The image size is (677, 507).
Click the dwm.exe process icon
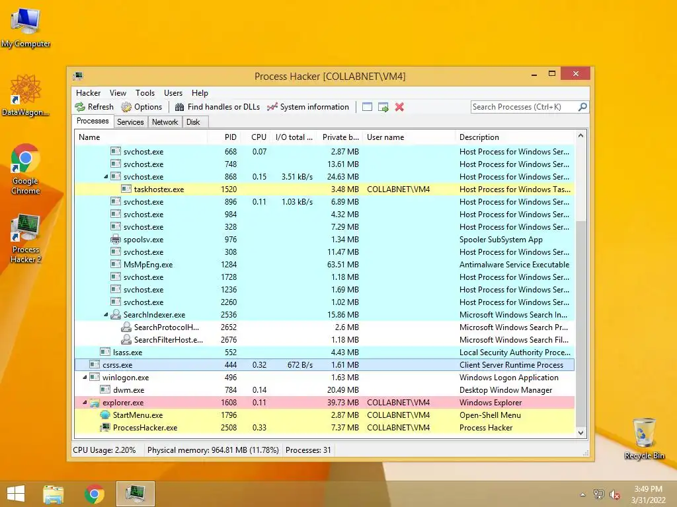[x=105, y=389]
